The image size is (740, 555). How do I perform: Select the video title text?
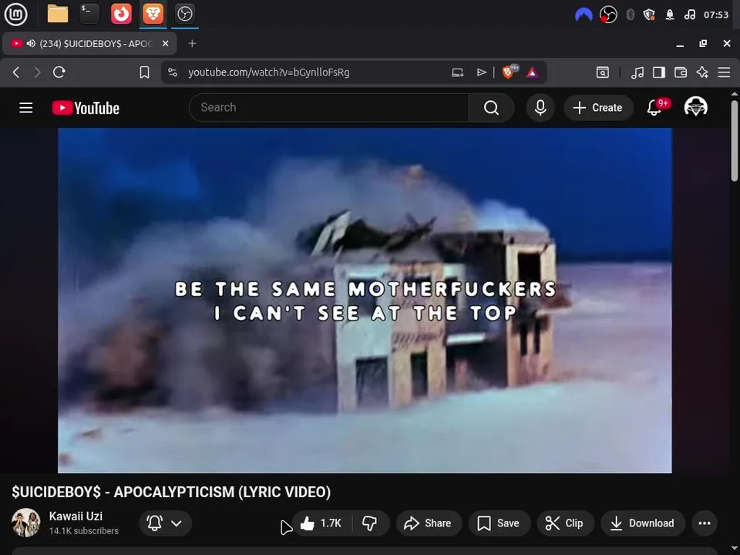pos(171,492)
